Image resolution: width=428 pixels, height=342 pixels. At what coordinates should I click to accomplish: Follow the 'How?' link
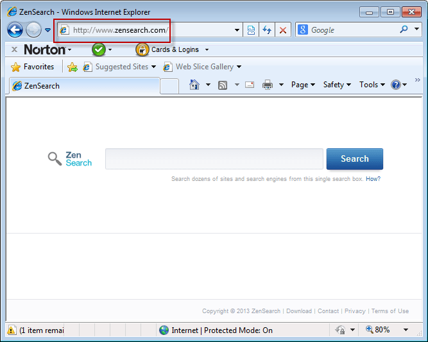point(373,179)
